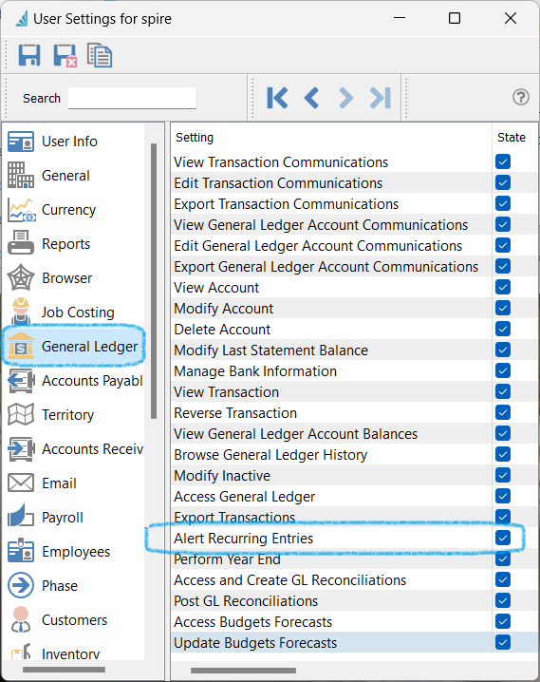Screen dimensions: 540x682
Task: Click the Browser spider web icon
Action: pos(21,277)
